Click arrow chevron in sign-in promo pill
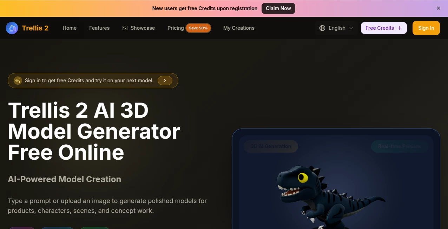This screenshot has height=229, width=448. click(165, 81)
